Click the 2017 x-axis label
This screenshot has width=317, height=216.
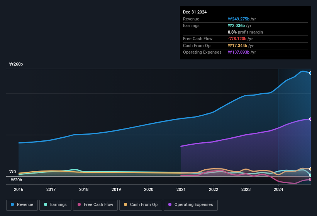click(51, 189)
